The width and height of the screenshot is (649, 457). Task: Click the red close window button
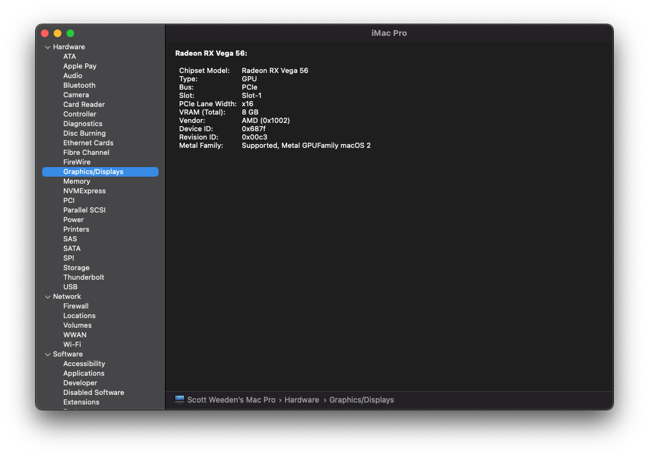coord(45,33)
